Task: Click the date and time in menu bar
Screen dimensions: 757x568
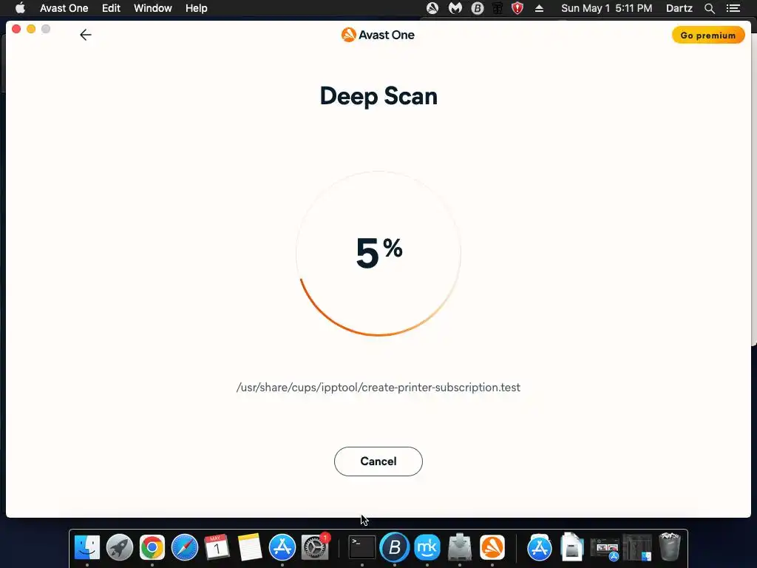Action: click(x=606, y=8)
